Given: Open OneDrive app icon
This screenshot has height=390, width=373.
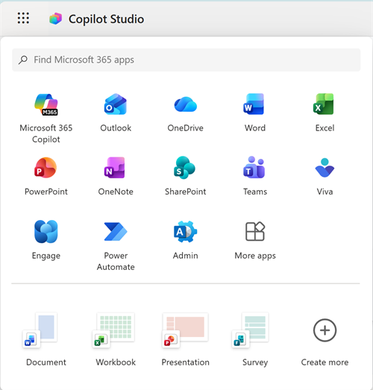Looking at the screenshot, I should (x=185, y=104).
